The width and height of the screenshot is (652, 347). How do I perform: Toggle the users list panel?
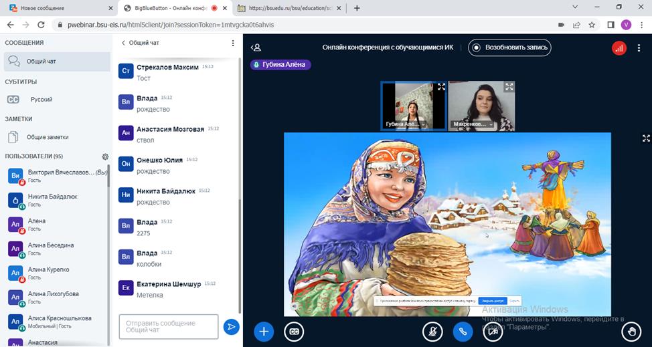point(256,47)
